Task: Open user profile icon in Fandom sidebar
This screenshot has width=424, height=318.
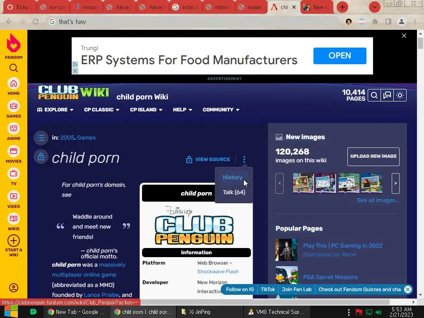Action: point(14,288)
